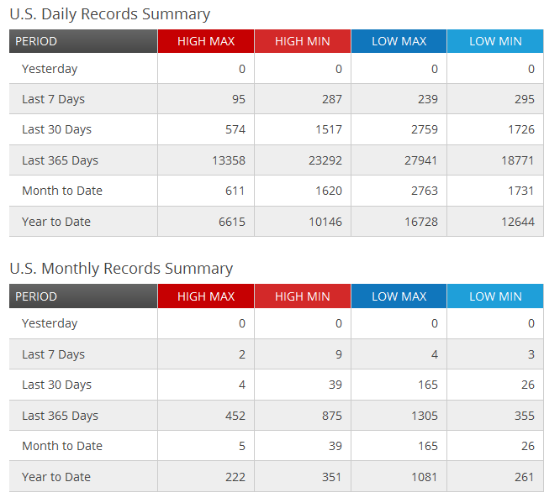
Task: Click the value 10146 in Daily Year to Date
Action: click(325, 222)
